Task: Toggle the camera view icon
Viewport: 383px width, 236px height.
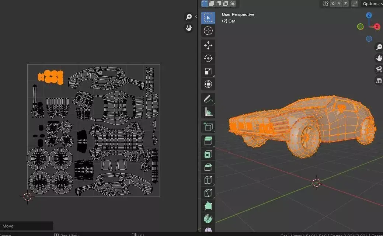Action: [x=379, y=69]
